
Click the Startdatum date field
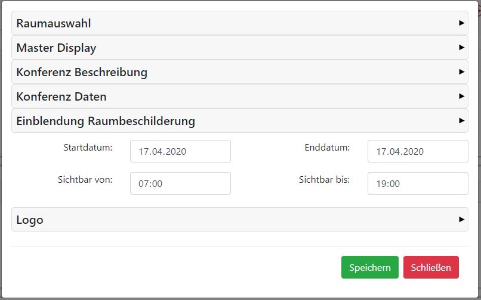tap(180, 151)
